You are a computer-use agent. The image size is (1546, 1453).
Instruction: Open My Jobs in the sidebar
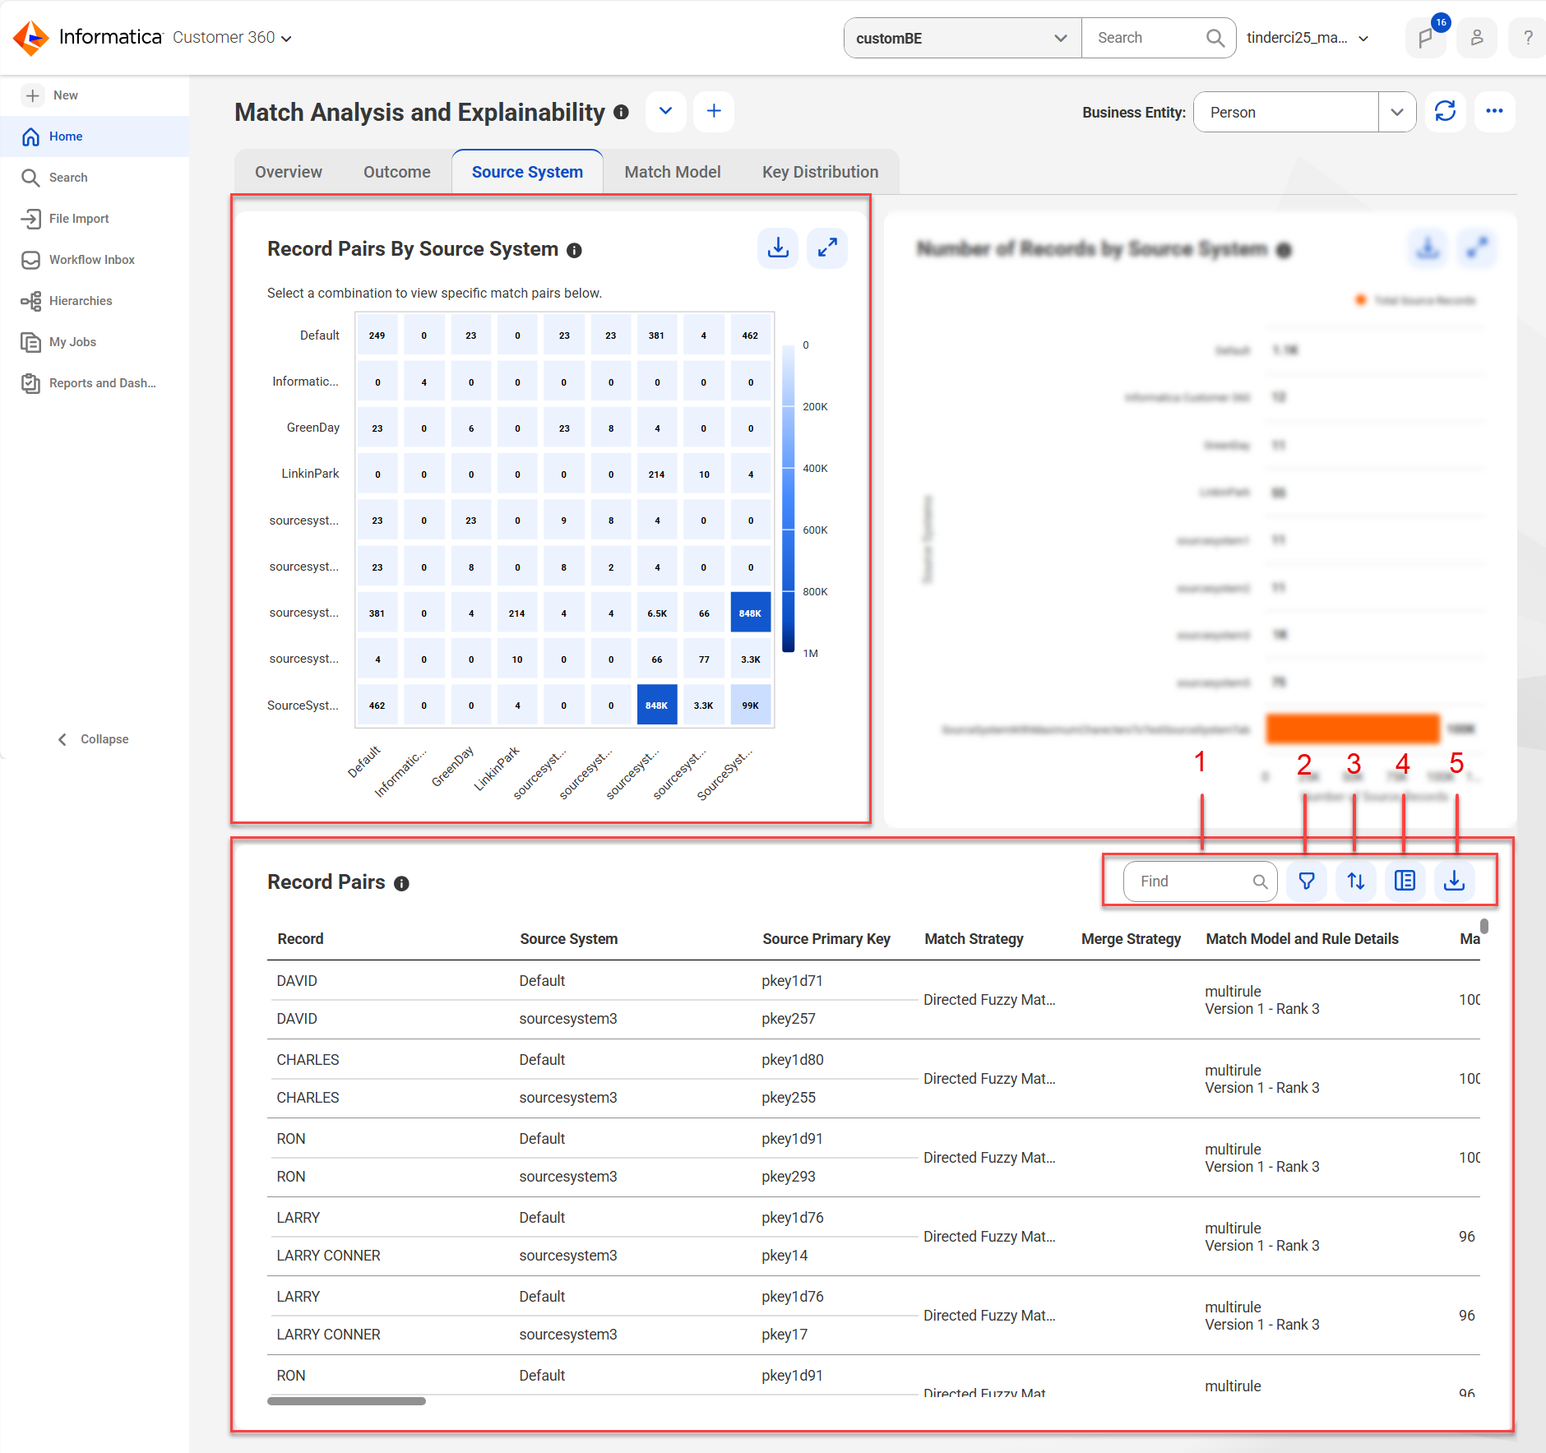click(x=95, y=342)
